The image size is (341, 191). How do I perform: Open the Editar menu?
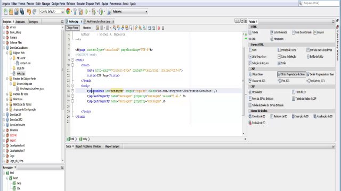[x=14, y=4]
